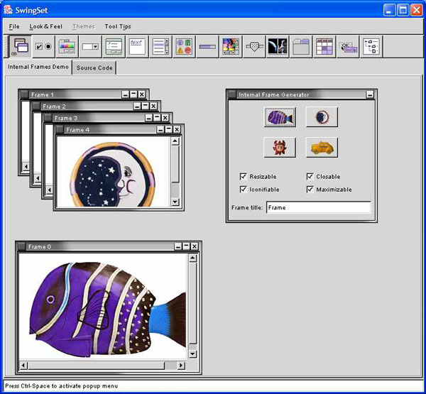Open the File menu
This screenshot has height=394, width=426.
[14, 26]
